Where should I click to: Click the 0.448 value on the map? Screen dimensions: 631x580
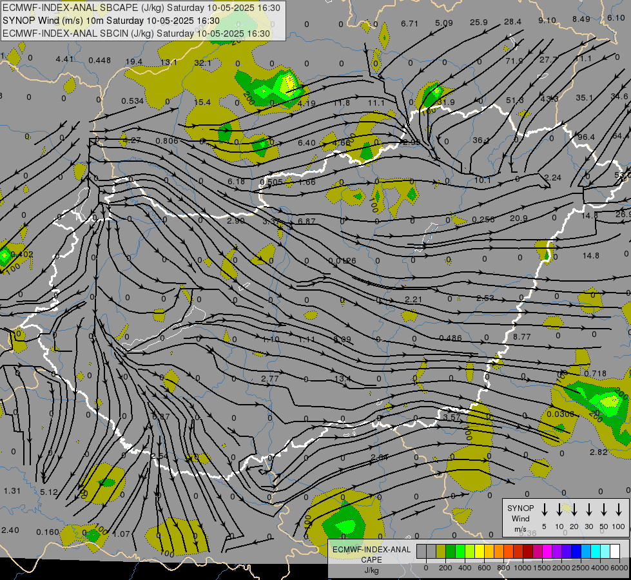click(x=100, y=61)
